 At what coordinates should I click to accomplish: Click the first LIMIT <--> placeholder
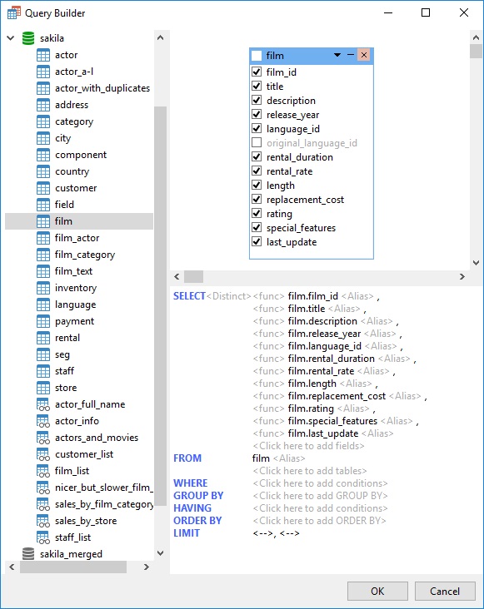tap(262, 533)
